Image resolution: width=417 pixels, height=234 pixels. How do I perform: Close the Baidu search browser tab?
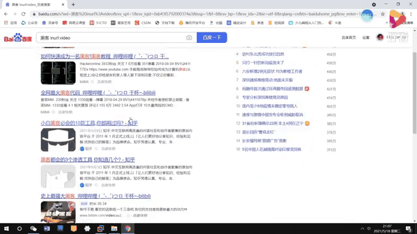pyautogui.click(x=63, y=5)
